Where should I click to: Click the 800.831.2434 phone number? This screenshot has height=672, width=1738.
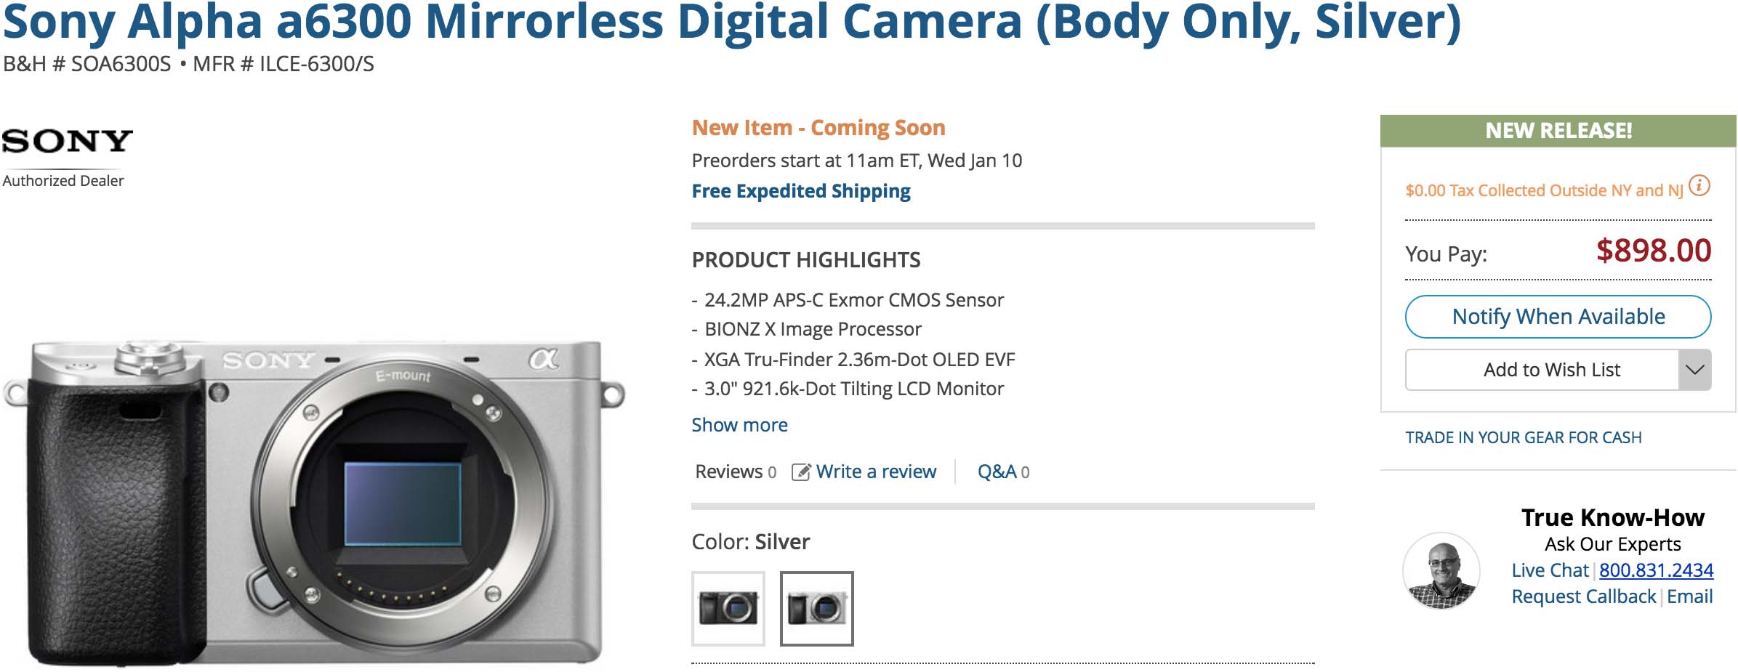point(1656,570)
